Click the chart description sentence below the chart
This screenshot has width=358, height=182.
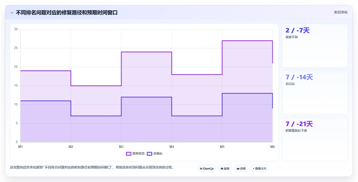point(92,168)
